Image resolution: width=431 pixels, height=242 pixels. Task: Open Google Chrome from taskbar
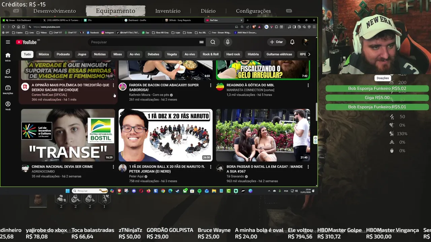[163, 191]
